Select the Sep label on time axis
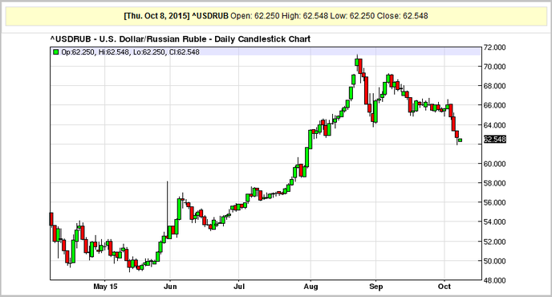Screen dimensions: 552x297 coord(376,287)
